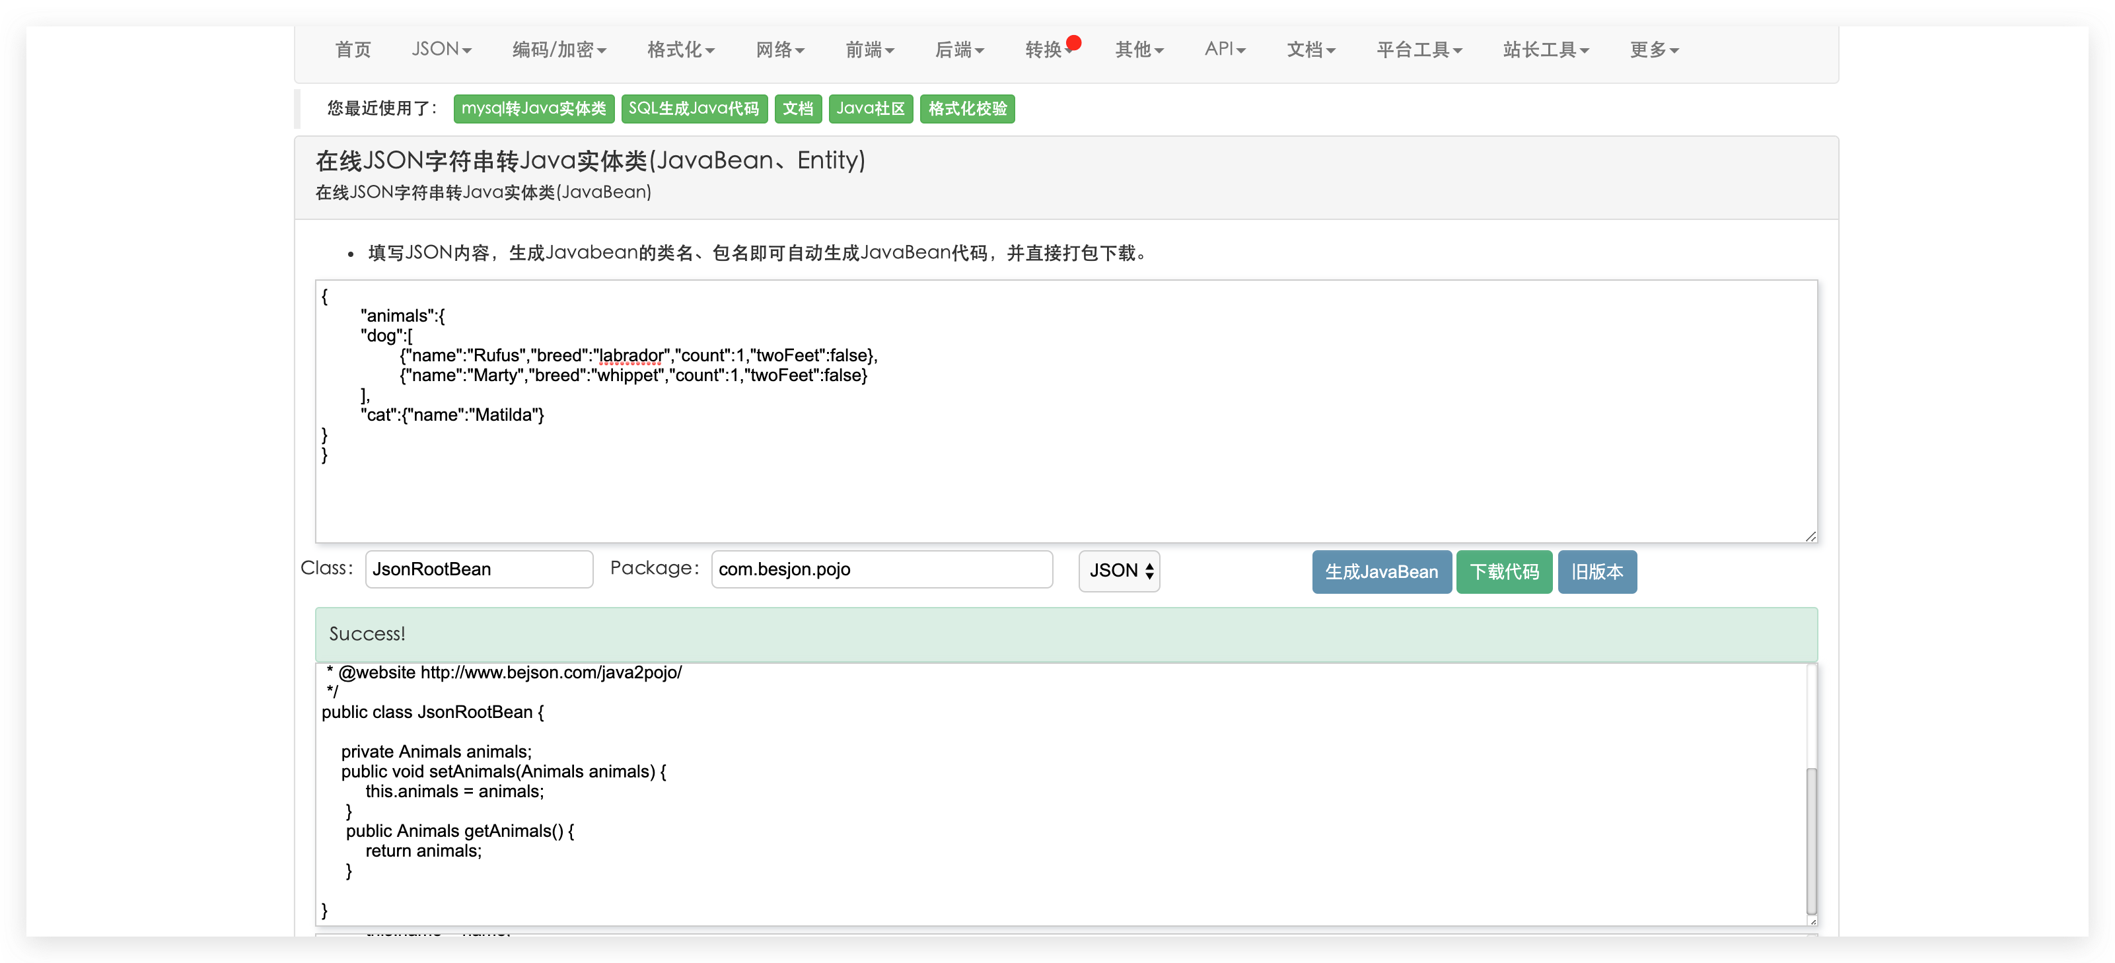Viewport: 2115px width, 963px height.
Task: Click the Package name input field
Action: click(881, 569)
